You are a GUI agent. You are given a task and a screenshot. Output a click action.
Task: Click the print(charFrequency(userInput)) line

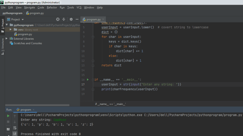pyautogui.click(x=129, y=89)
